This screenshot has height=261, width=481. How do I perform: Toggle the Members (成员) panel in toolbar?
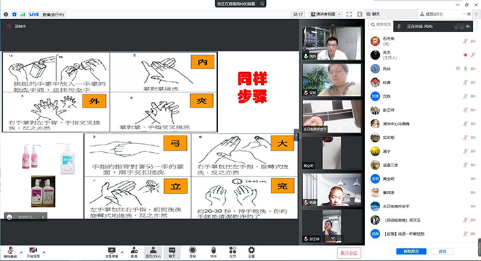[153, 252]
